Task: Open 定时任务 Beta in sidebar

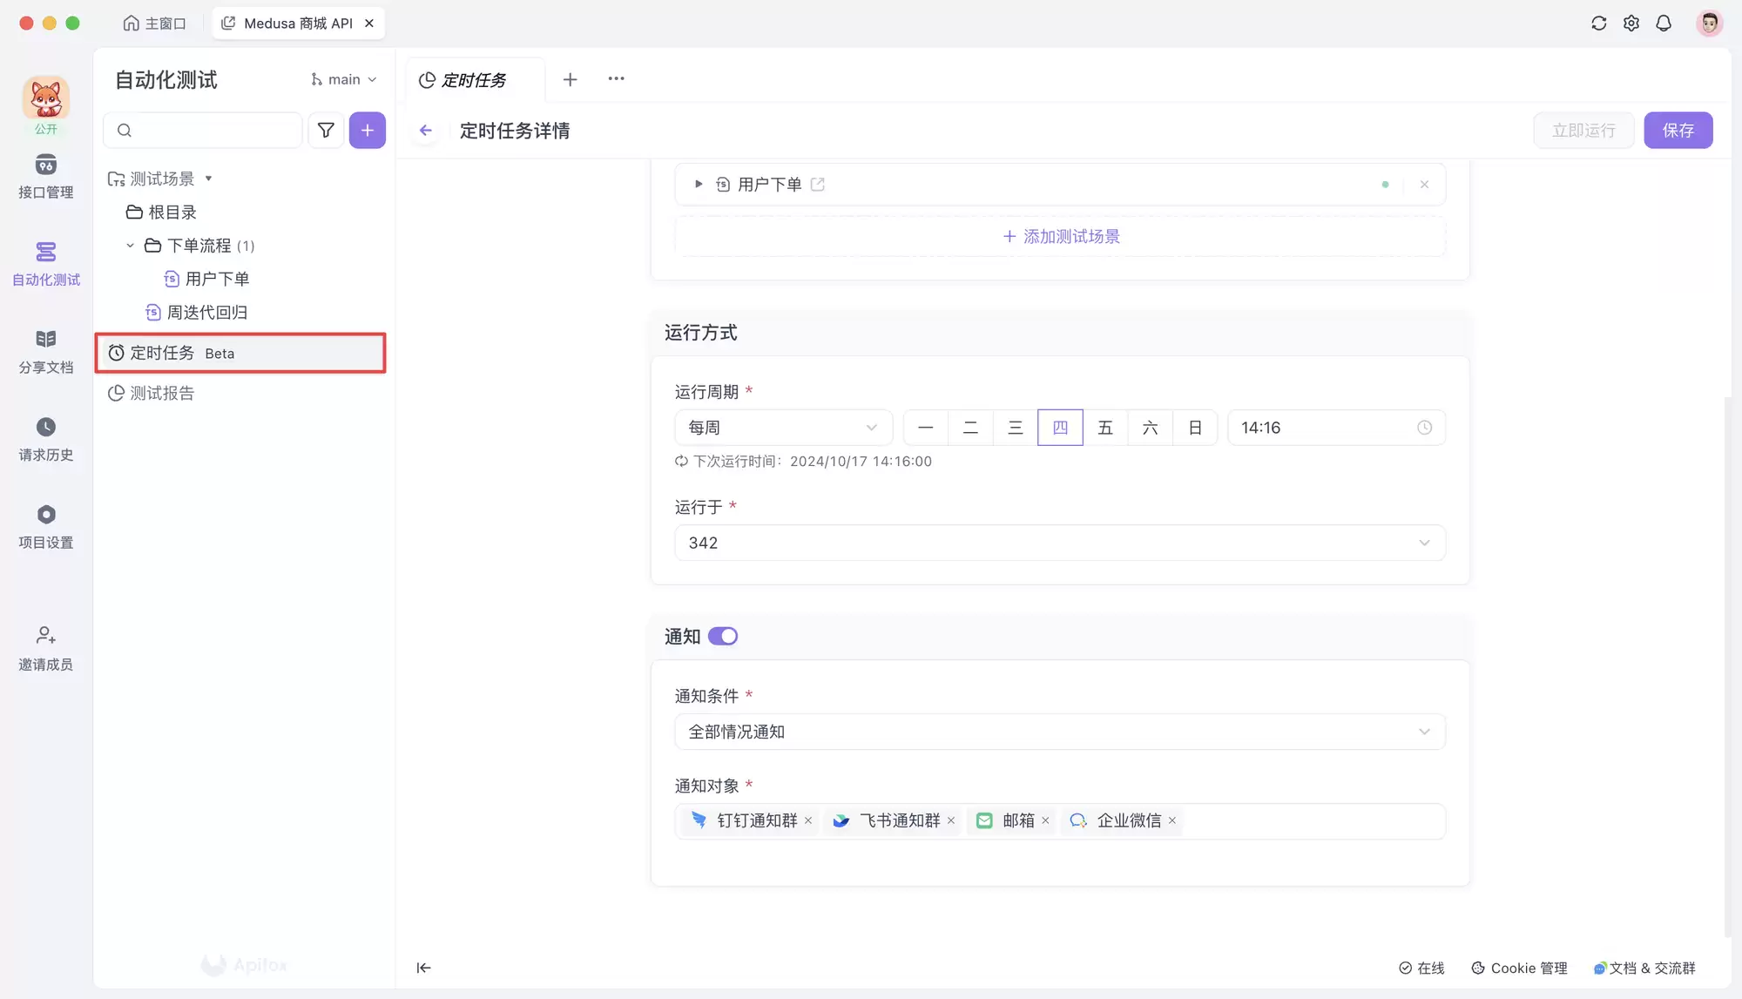Action: click(241, 353)
